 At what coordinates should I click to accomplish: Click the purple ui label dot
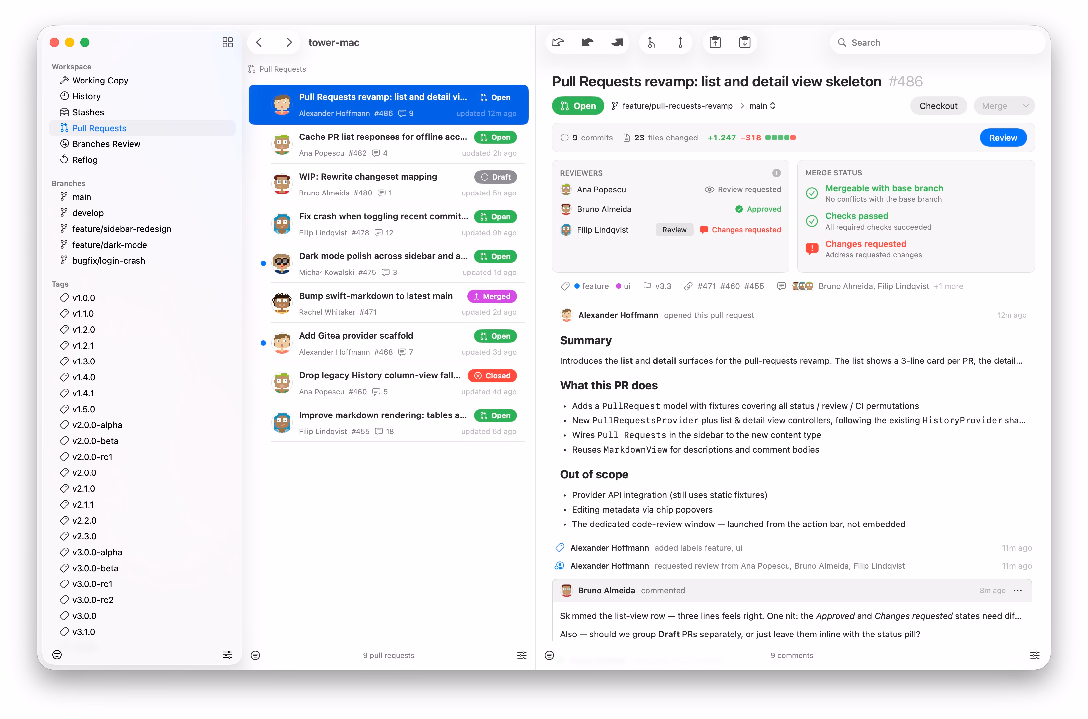tap(619, 286)
